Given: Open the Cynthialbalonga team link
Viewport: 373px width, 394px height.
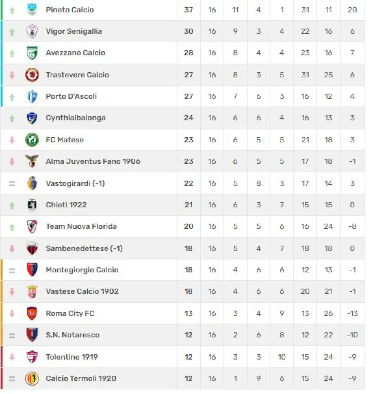Looking at the screenshot, I should click(x=76, y=118).
